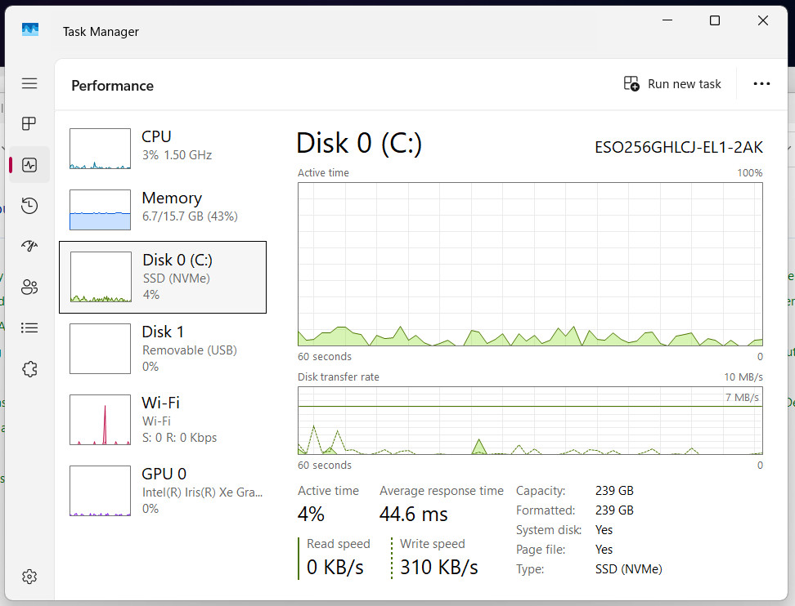Click the Active time large graph

(530, 265)
